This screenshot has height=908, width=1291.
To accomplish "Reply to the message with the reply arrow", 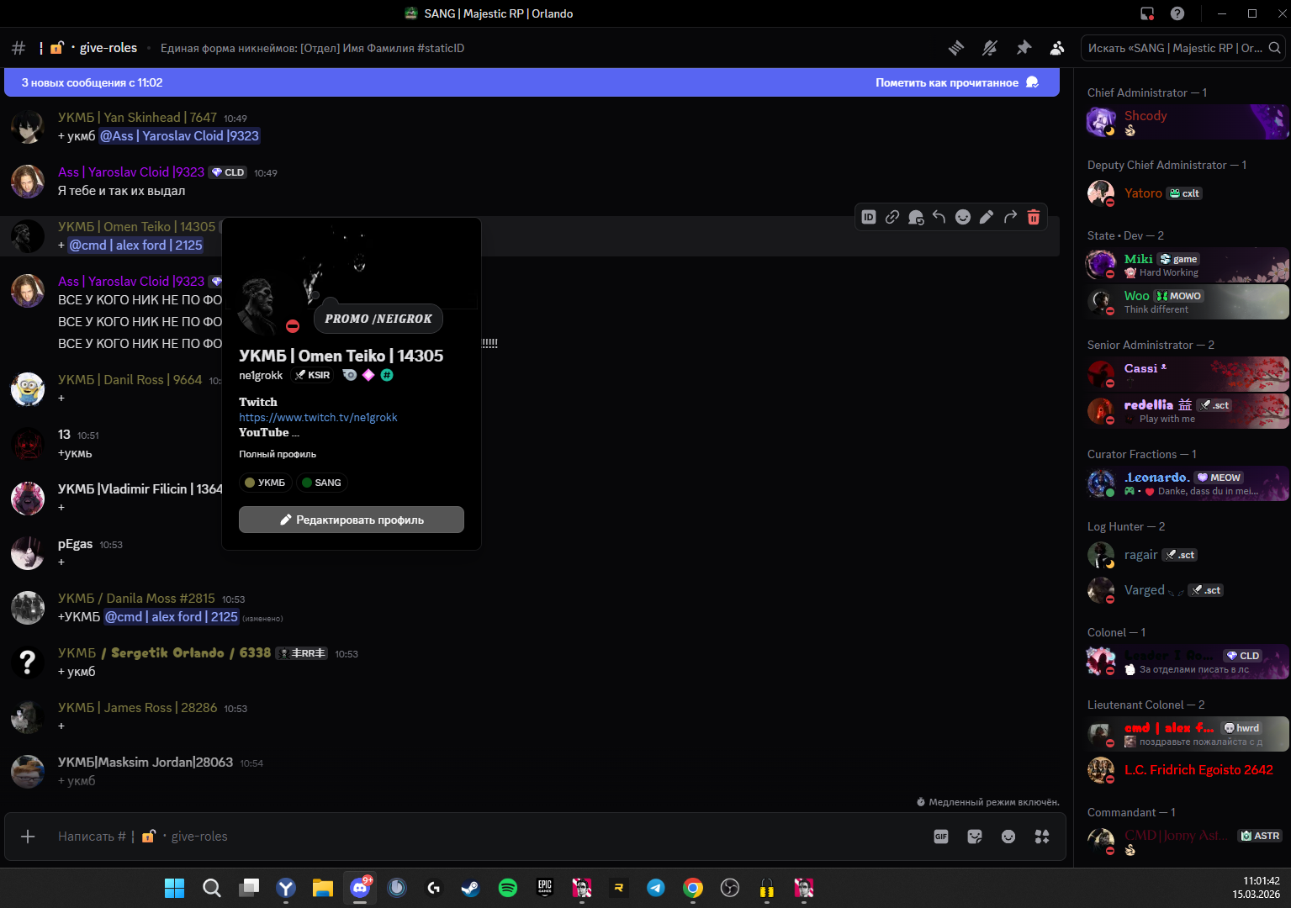I will tap(939, 217).
